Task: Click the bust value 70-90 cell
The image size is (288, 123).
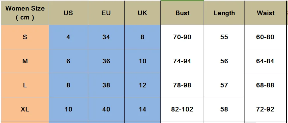Action: tap(182, 37)
